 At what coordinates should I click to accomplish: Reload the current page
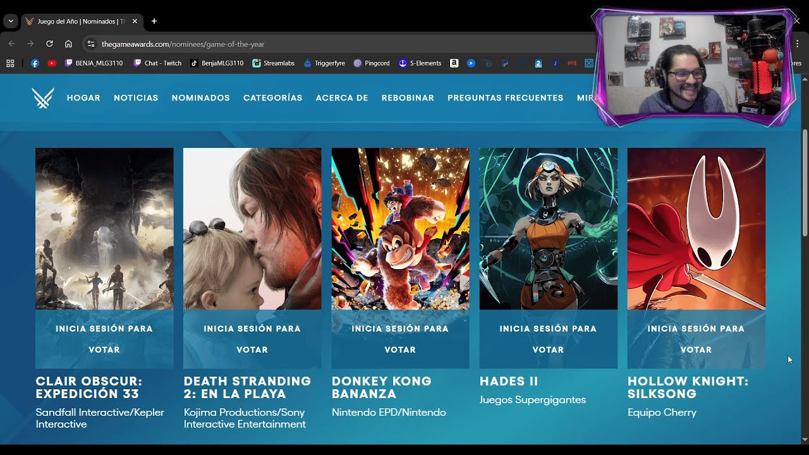click(49, 44)
